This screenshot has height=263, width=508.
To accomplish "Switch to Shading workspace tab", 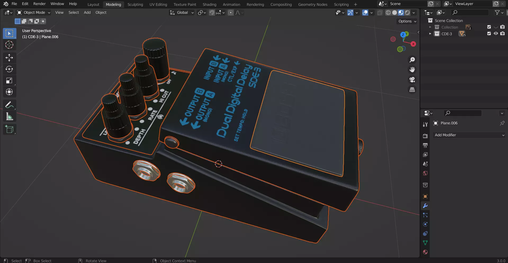I will [x=209, y=4].
